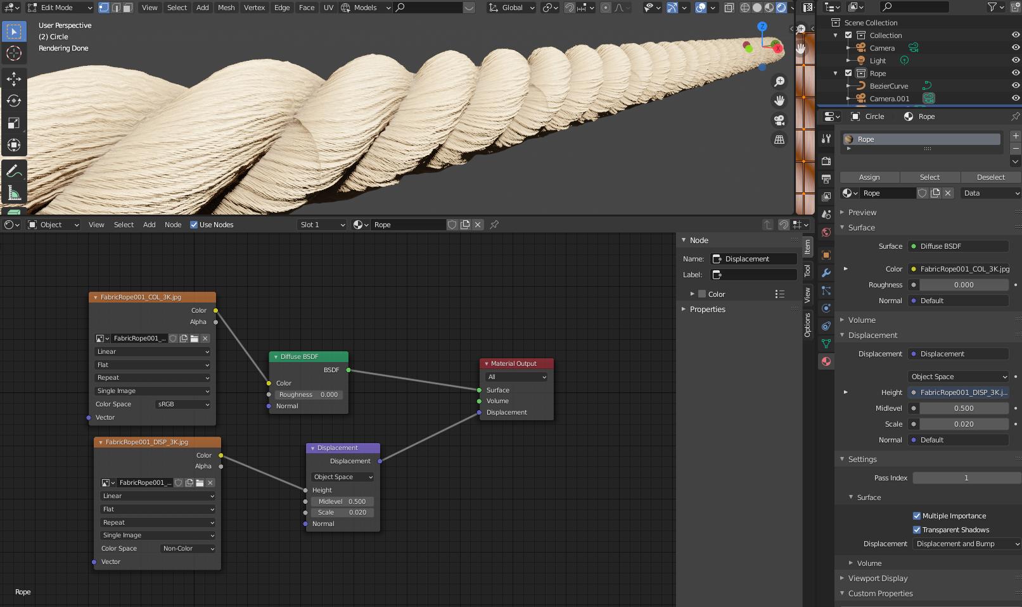Activate the Move tool

click(x=14, y=78)
